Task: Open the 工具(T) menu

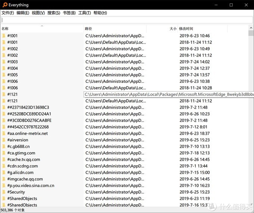Action: click(x=84, y=13)
